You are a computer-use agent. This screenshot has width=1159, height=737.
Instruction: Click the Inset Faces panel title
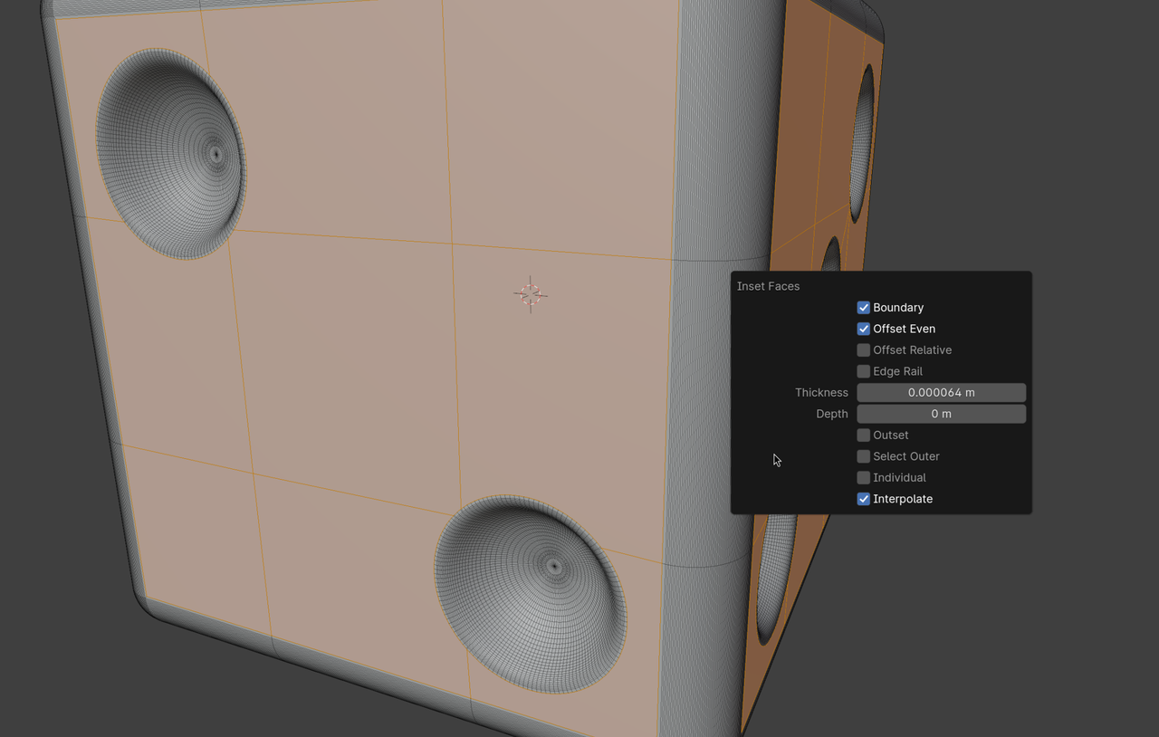768,286
